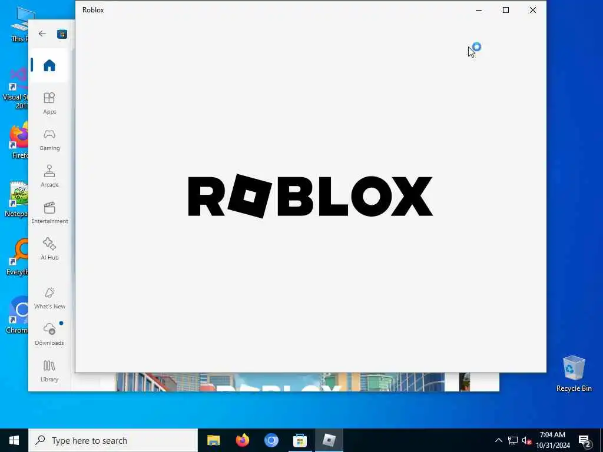Select Everything search desktop shortcut
This screenshot has height=452, width=603.
point(17,257)
